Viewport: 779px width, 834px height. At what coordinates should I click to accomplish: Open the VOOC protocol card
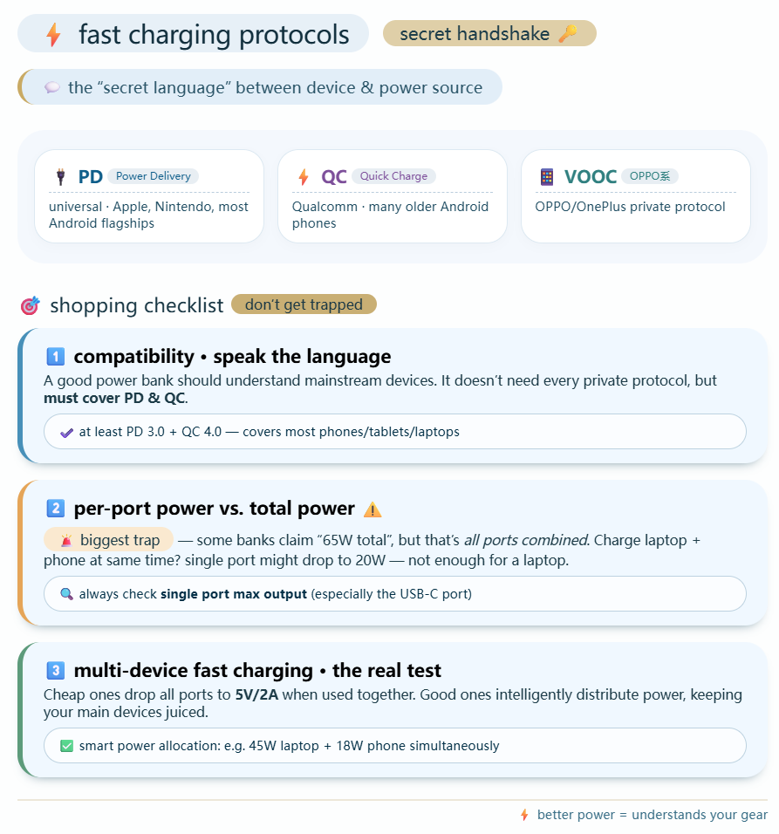point(635,196)
